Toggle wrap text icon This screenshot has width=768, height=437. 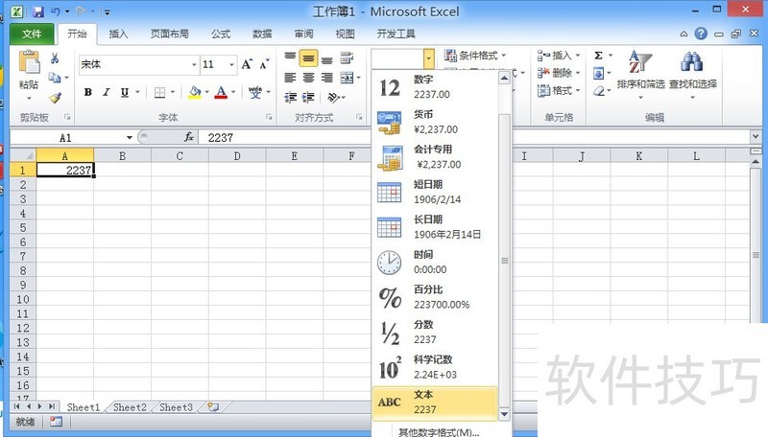(x=347, y=57)
